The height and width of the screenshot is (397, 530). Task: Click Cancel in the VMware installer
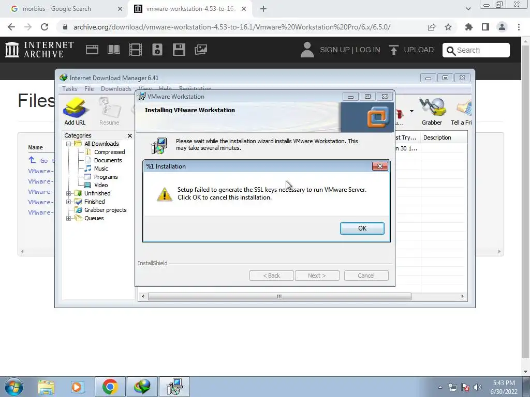366,276
